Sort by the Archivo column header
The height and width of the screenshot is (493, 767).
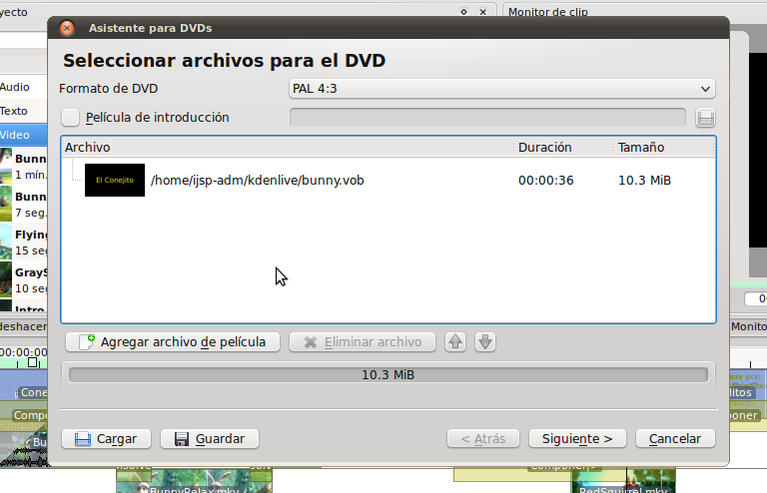(288, 147)
